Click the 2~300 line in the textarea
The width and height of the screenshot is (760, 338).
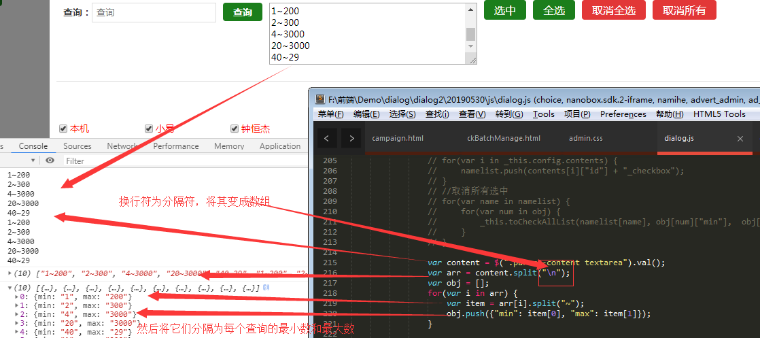pos(285,22)
